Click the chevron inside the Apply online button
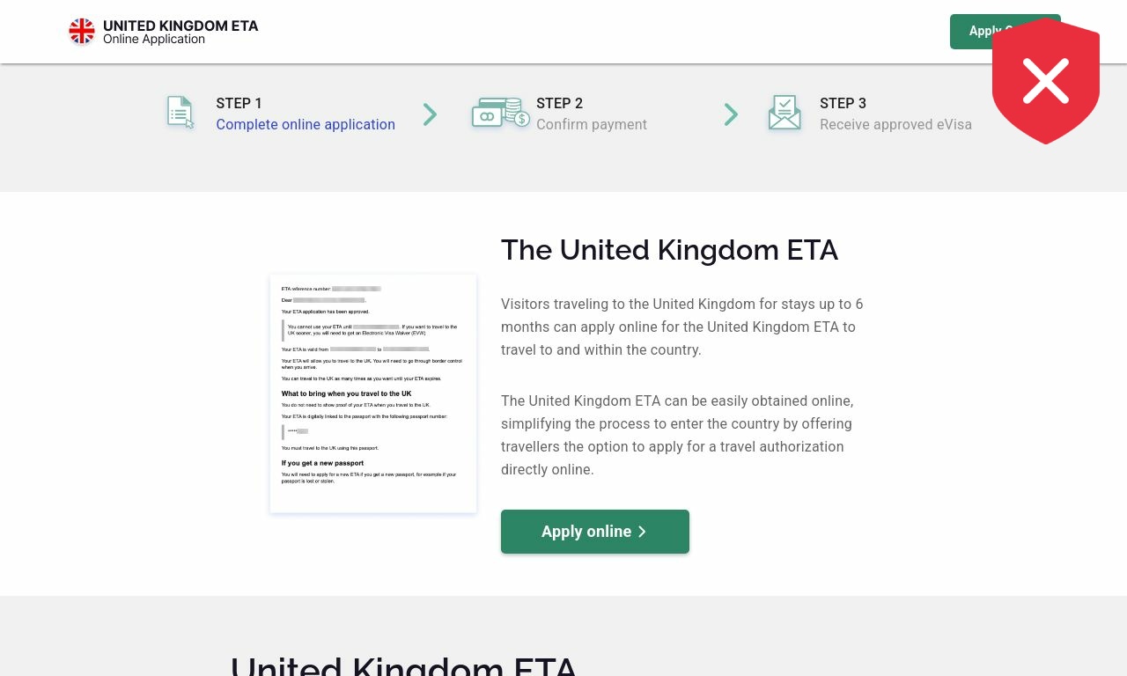The width and height of the screenshot is (1127, 676). click(643, 532)
